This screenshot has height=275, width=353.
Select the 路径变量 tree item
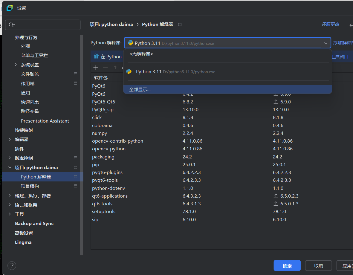(30, 111)
